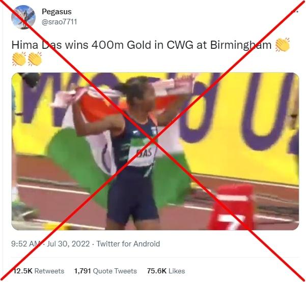This screenshot has width=306, height=282.
Task: Click the third clapping hands emoji
Action: pos(35,59)
